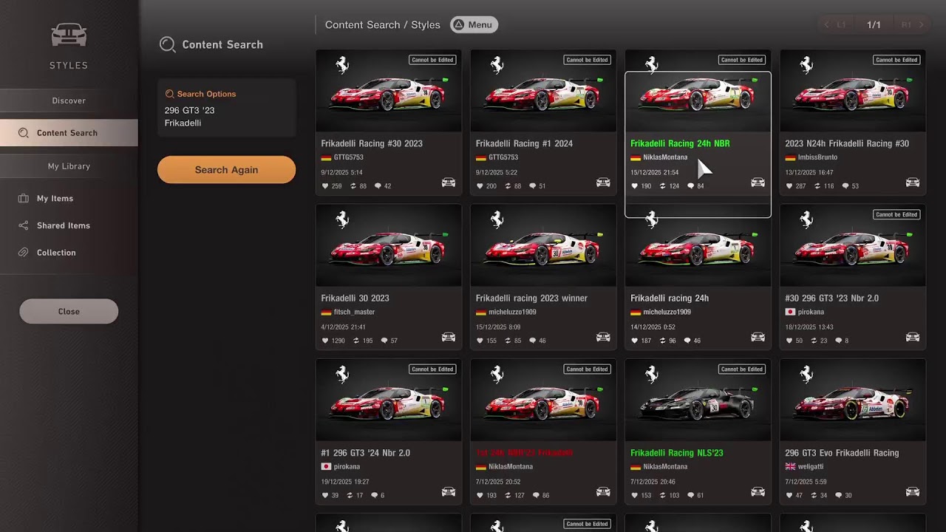This screenshot has height=532, width=946.
Task: Click car icon on Frikadelli Racing #1 2024 card
Action: point(603,183)
